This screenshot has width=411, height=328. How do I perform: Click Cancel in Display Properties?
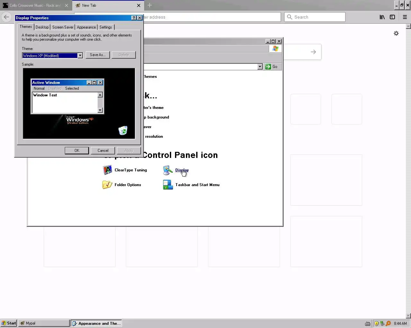tap(103, 151)
